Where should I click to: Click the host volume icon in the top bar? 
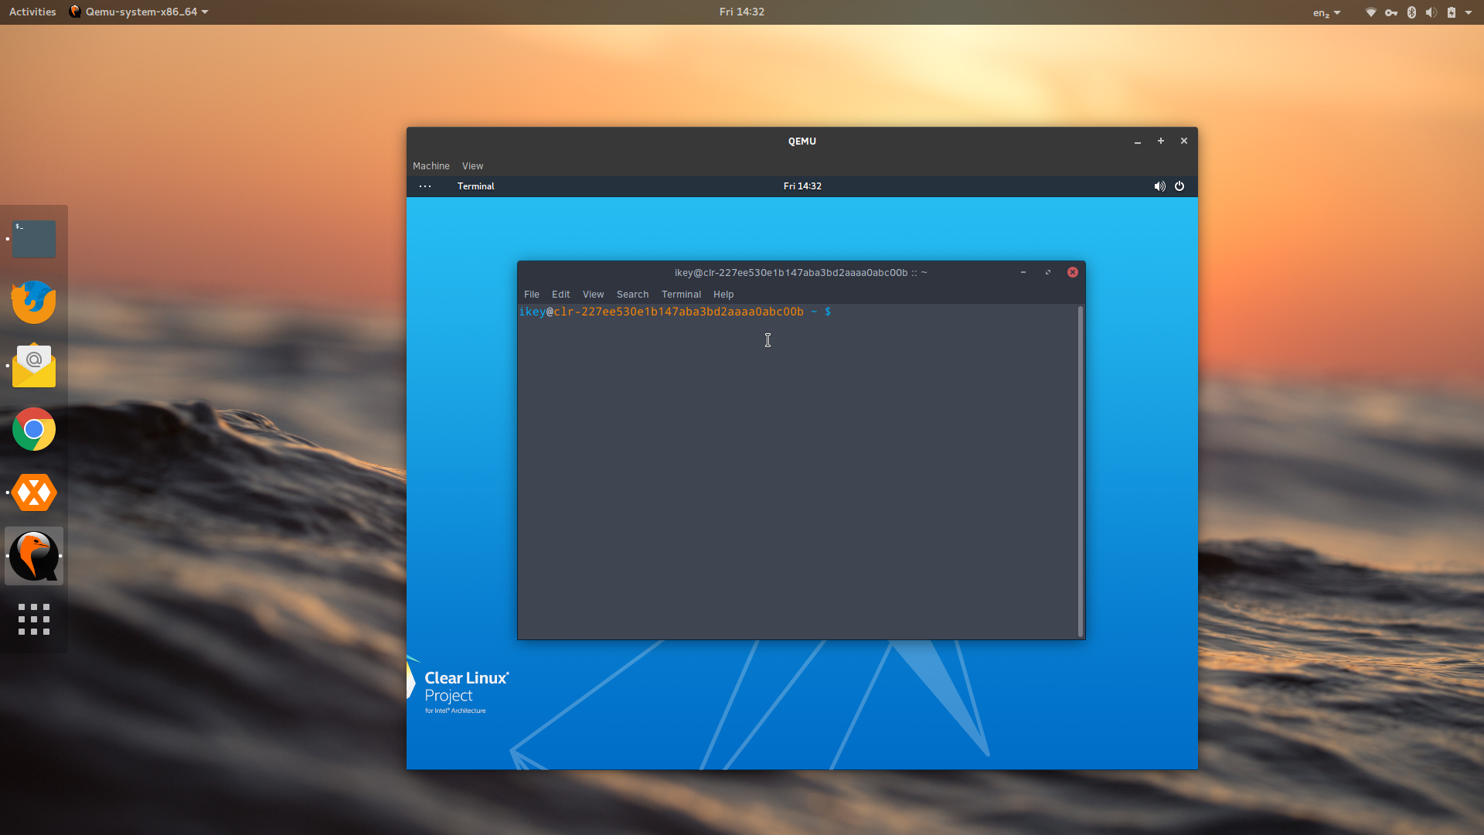tap(1431, 12)
